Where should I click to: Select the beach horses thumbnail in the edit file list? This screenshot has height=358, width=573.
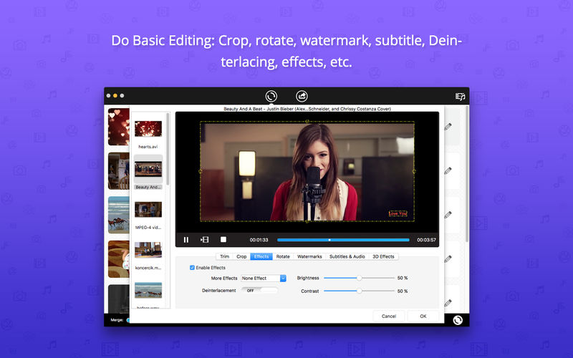[x=148, y=290]
